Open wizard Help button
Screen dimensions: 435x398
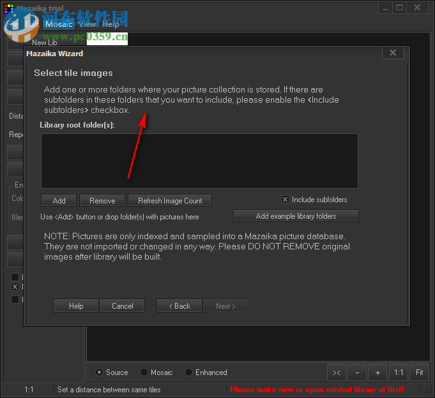point(76,306)
